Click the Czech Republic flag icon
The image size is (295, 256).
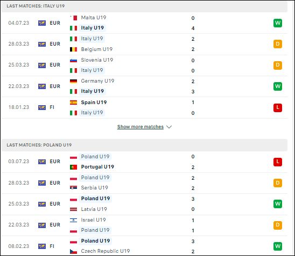coord(73,251)
